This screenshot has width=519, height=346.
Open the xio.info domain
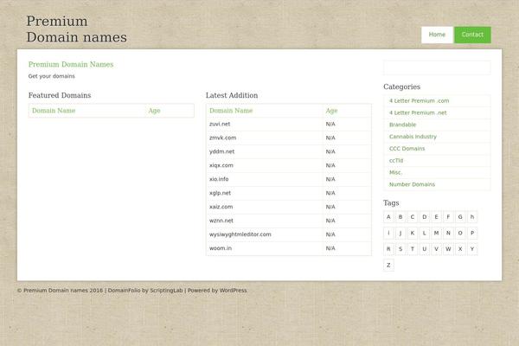[x=219, y=179]
